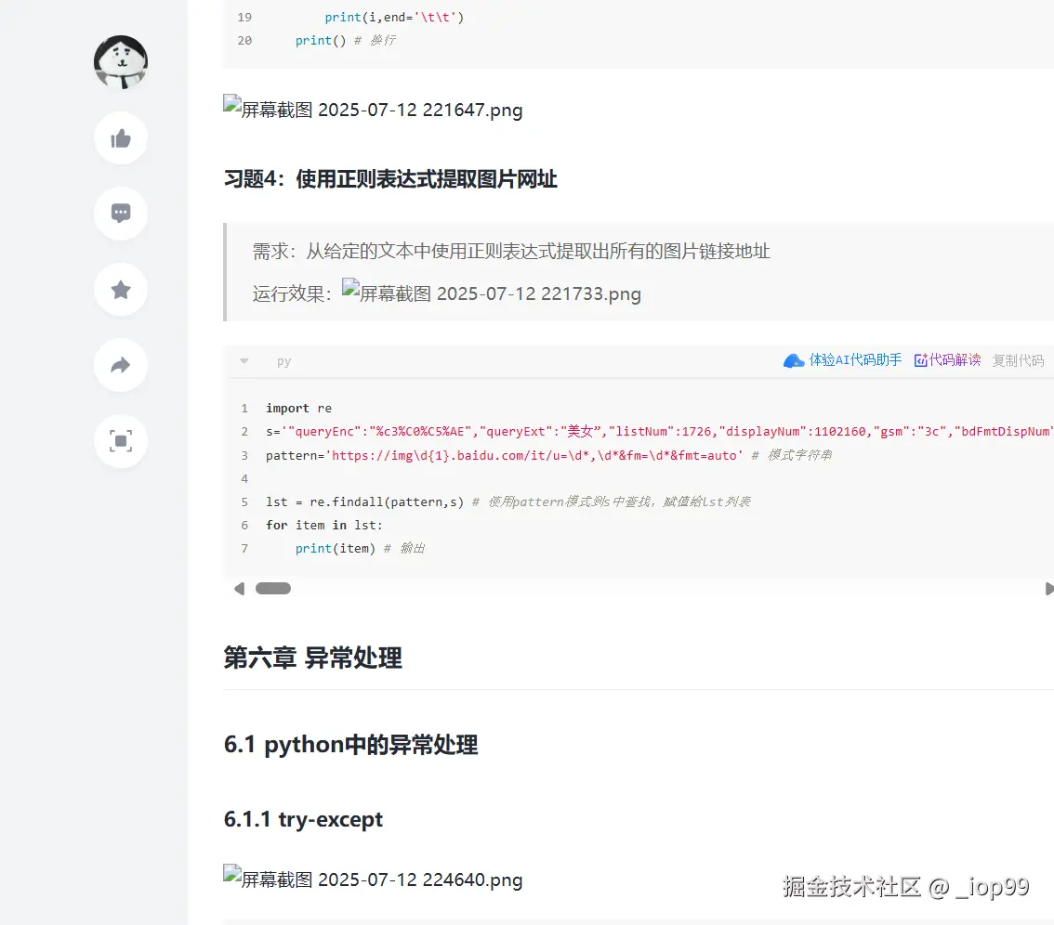The height and width of the screenshot is (925, 1054).
Task: Click the blue cloud AI assistant icon
Action: [793, 360]
